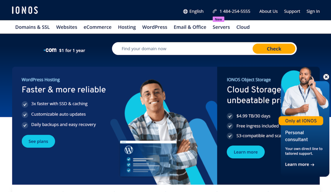The width and height of the screenshot is (331, 192).
Task: Go to Sign In
Action: tap(313, 11)
